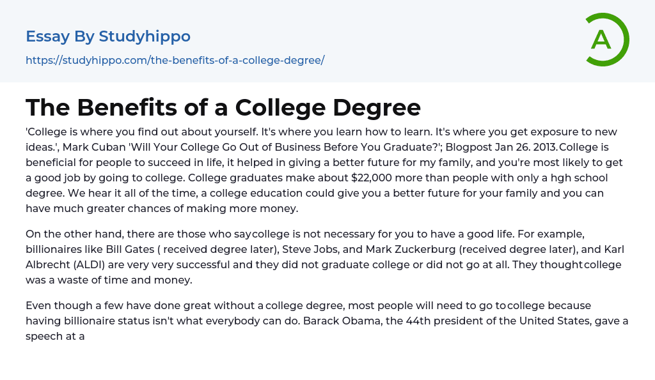Click the green circular A logo

[606, 40]
